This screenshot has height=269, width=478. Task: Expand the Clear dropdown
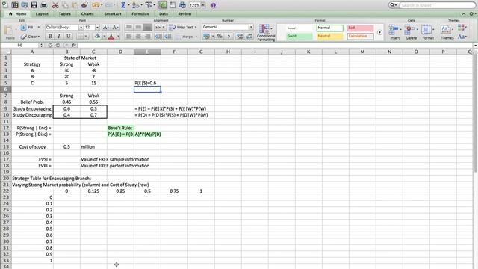click(39, 37)
